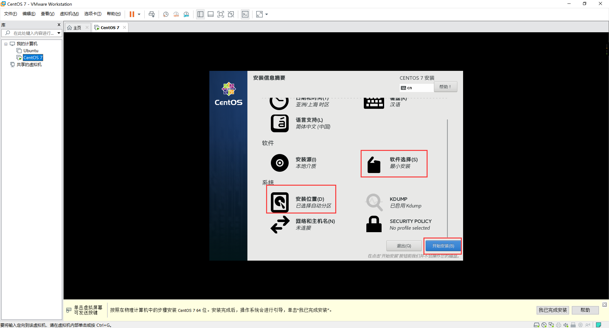Open the 编辑(E) menu

point(29,14)
